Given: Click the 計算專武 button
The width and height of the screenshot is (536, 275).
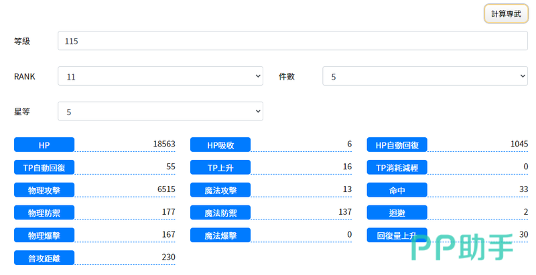Looking at the screenshot, I should pyautogui.click(x=506, y=14).
